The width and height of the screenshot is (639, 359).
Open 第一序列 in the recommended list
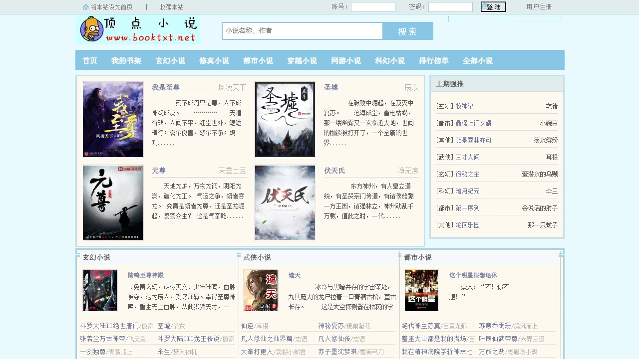[467, 208]
